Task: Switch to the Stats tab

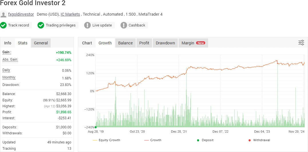Action: coord(23,43)
